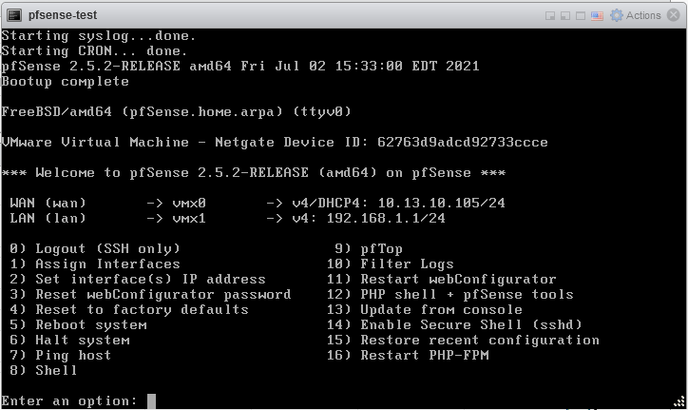
Task: Click the first window-layout icon in the title bar
Action: [550, 16]
